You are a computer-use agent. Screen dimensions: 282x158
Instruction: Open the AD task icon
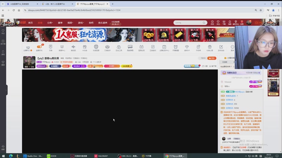(x=141, y=47)
